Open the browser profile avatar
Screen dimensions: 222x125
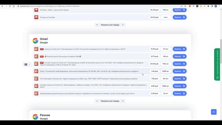pyautogui.click(x=216, y=6)
